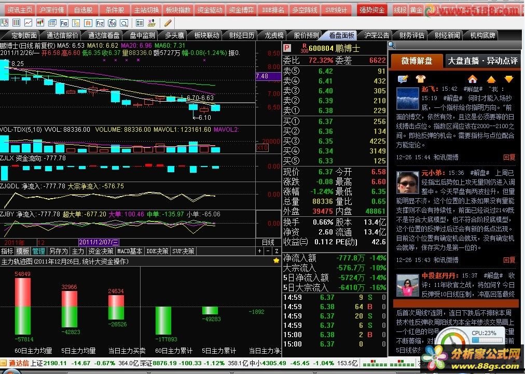This screenshot has height=374, width=525.
Task: Select the SUP决策 indicator template
Action: [x=183, y=251]
